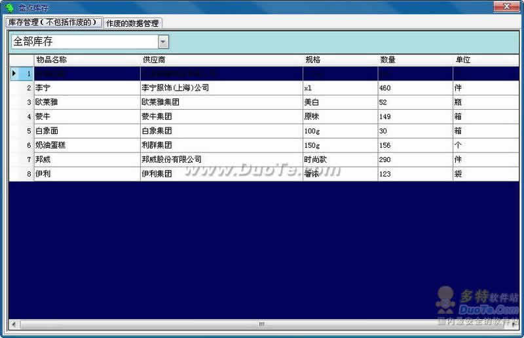This screenshot has height=338, width=524.
Task: Click the 时尚款 specification cell
Action: 340,160
